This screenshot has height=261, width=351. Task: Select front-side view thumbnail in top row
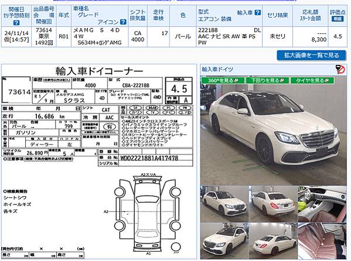pos(224,204)
